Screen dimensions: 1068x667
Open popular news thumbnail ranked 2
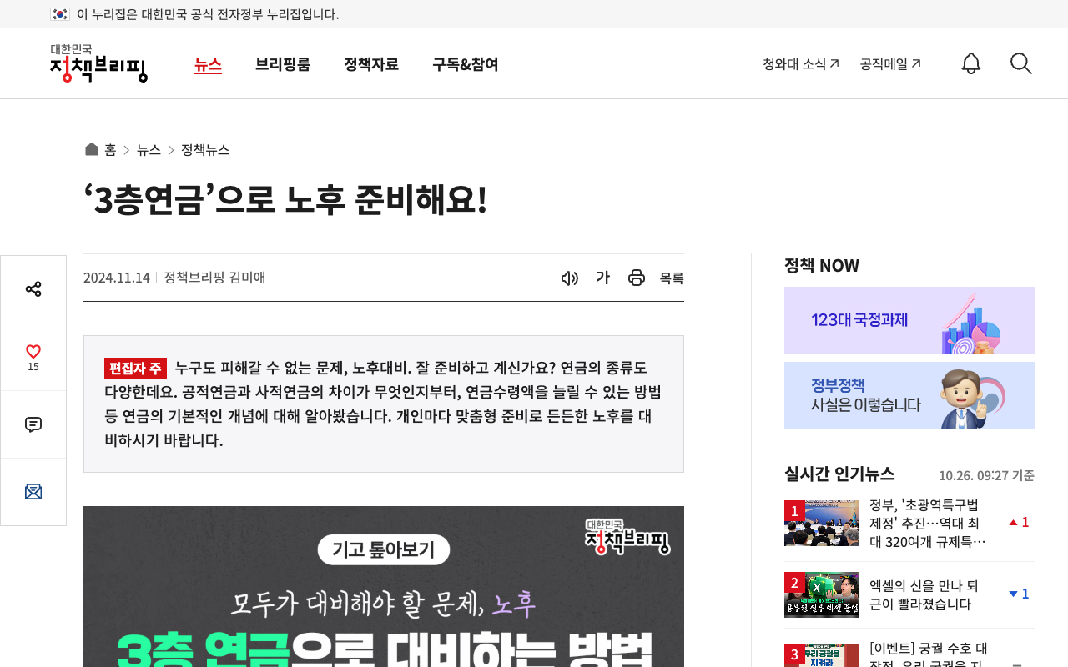coord(822,594)
